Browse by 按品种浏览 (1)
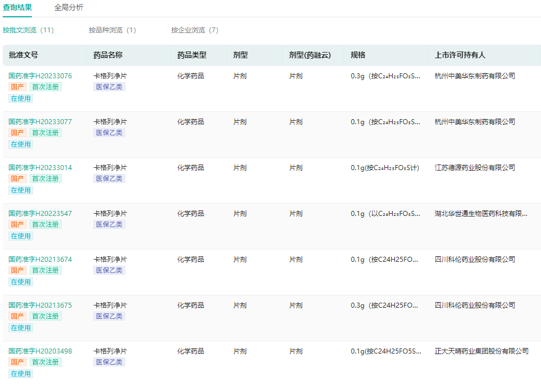Viewport: 541px width, 386px height. click(112, 30)
